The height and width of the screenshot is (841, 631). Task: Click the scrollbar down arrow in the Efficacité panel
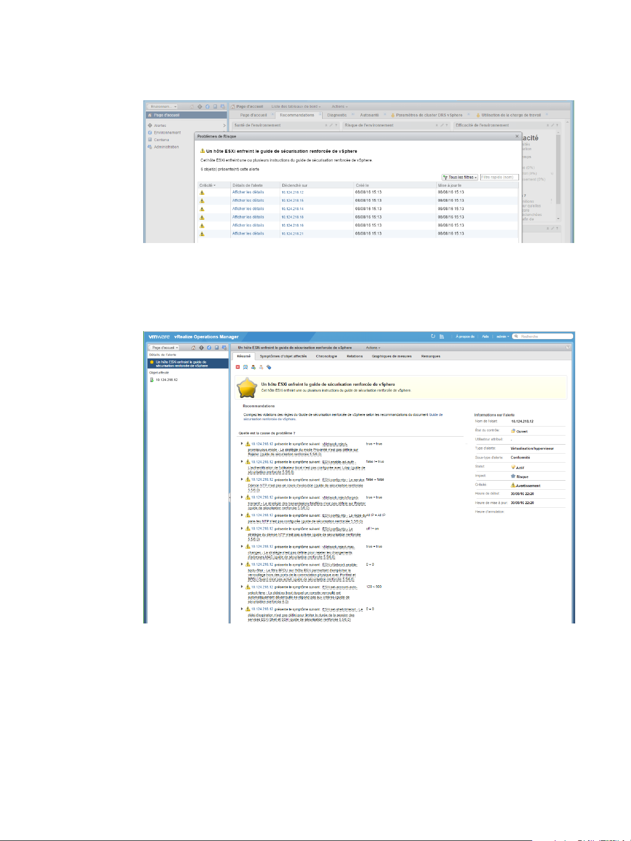tap(558, 219)
